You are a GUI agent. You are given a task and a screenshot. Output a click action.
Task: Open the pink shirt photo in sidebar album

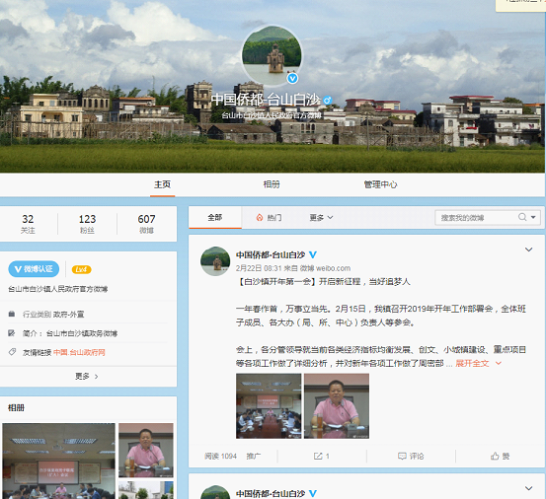pyautogui.click(x=146, y=450)
